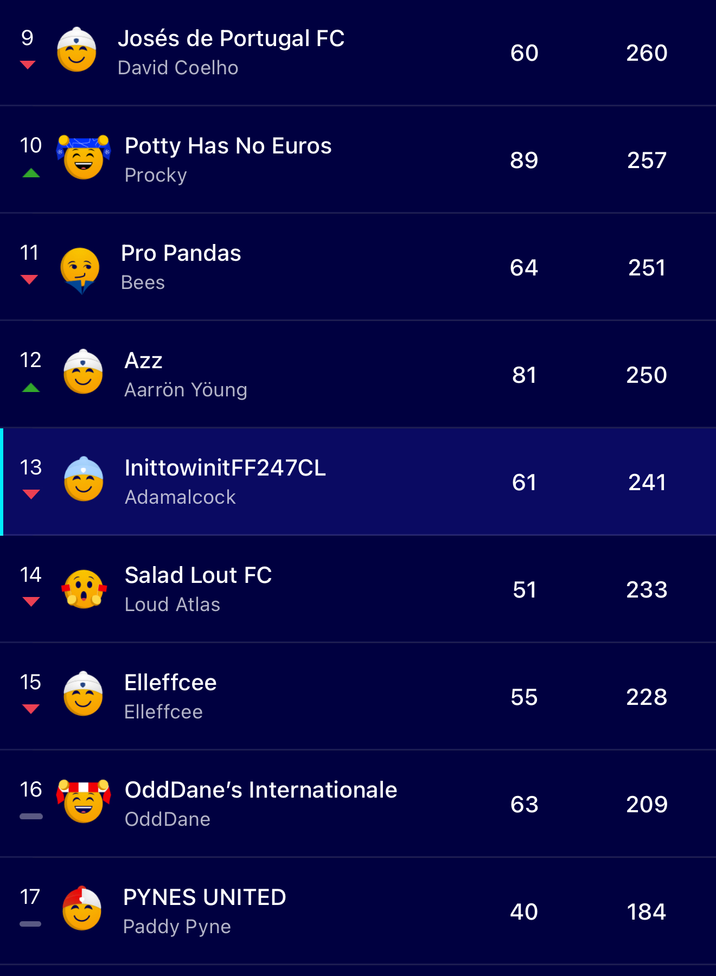
Task: Select manager name Aarrön Yöung
Action: 186,390
